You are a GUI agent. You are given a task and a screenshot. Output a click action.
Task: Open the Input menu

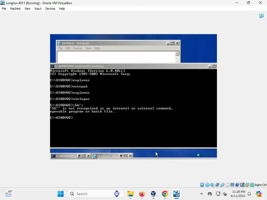click(38, 9)
